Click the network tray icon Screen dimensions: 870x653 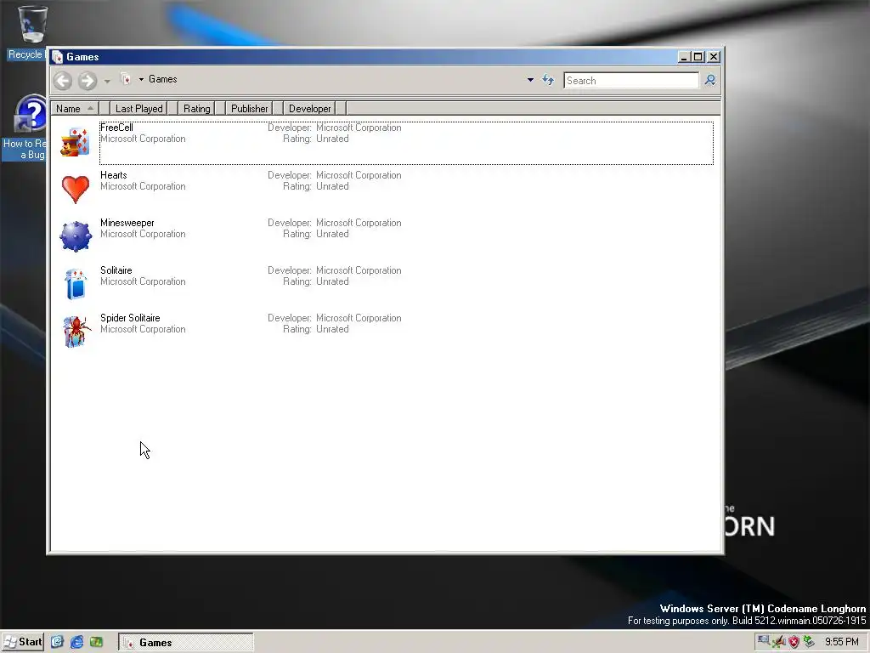[x=764, y=641]
